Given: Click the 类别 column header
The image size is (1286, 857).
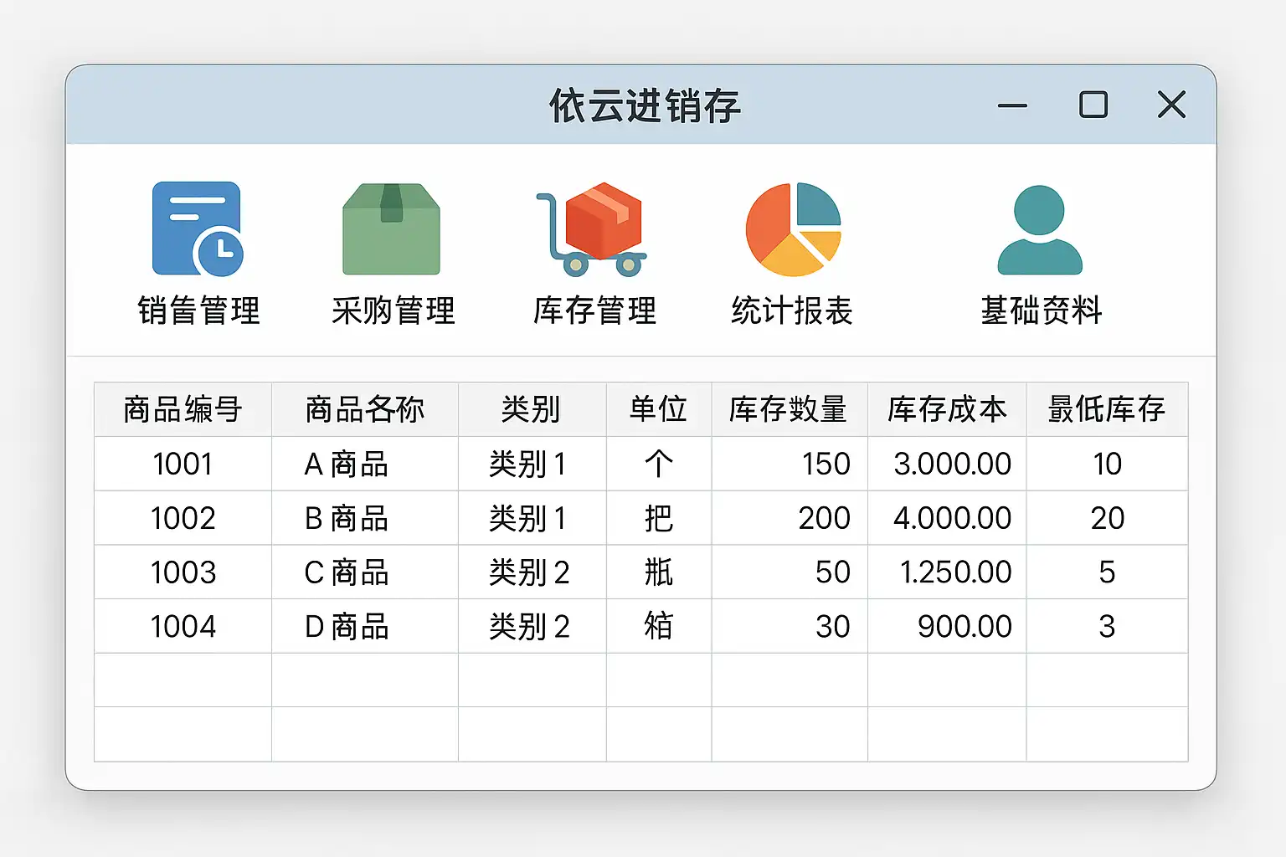Looking at the screenshot, I should (531, 409).
